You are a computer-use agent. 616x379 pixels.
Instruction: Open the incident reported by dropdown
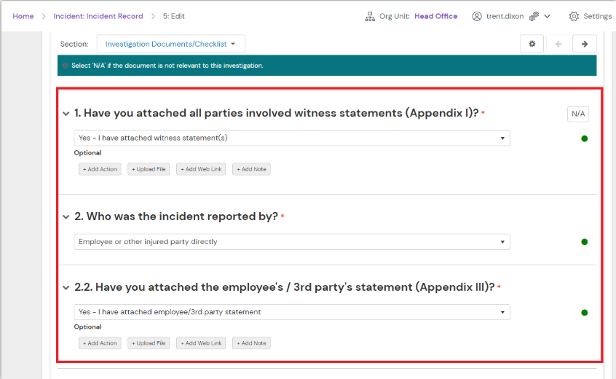[x=292, y=241]
